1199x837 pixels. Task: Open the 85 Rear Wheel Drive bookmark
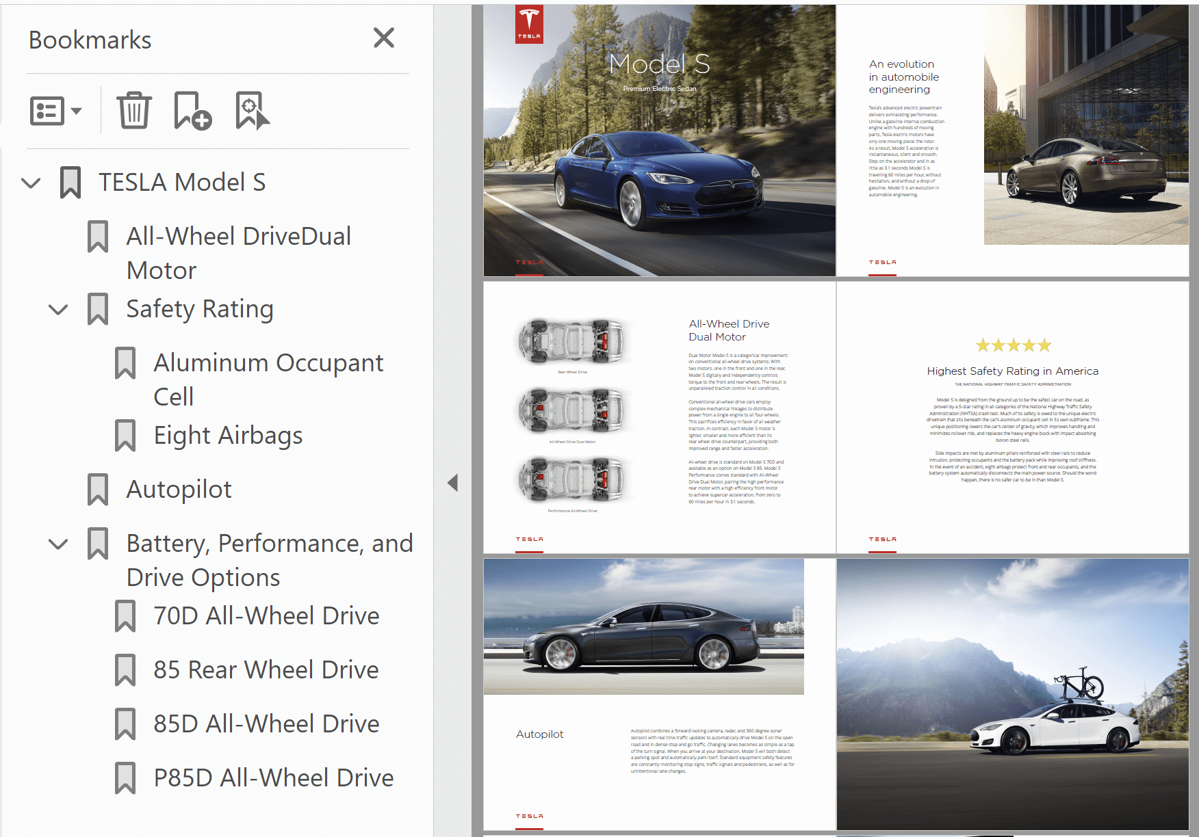pyautogui.click(x=266, y=670)
